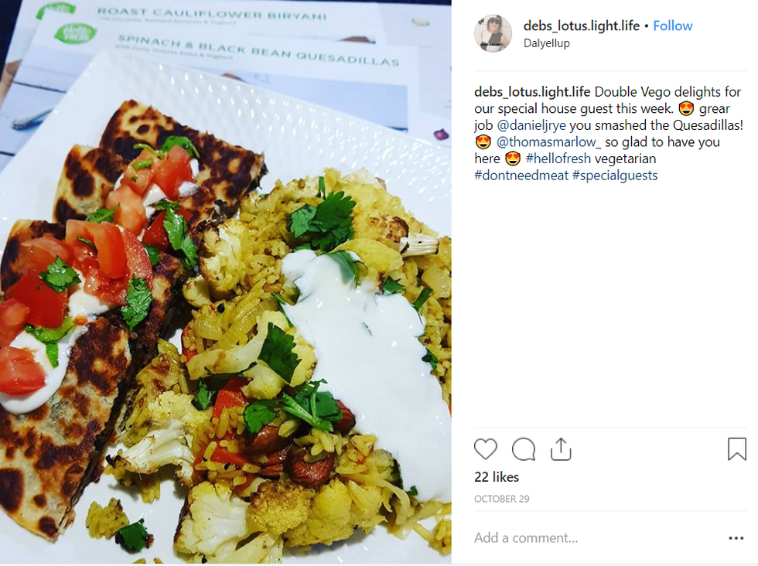Save the post with the bookmark icon
This screenshot has height=566, width=758.
736,449
